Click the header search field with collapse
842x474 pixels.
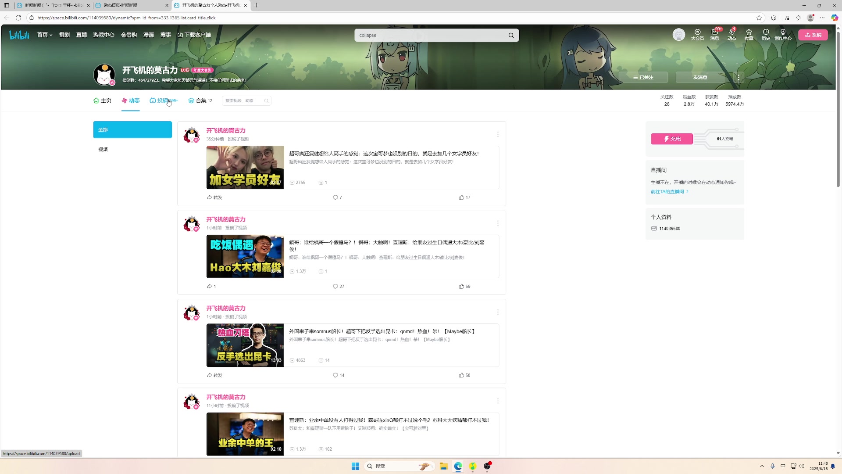(431, 36)
